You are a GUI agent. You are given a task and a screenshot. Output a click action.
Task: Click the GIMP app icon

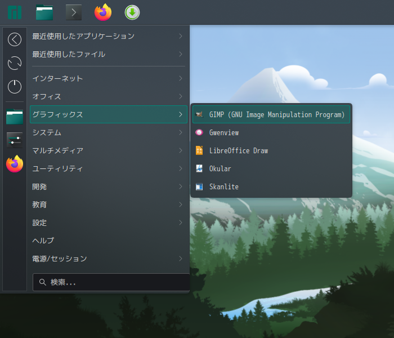199,114
